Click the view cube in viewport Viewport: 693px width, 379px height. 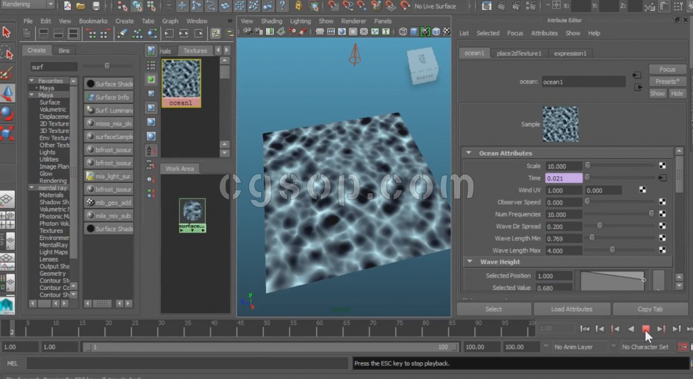[x=422, y=66]
